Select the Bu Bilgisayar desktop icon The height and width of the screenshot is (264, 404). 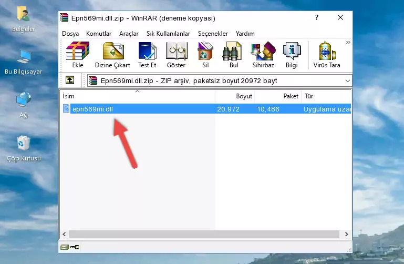coord(23,62)
